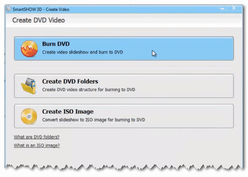Click 'Create video slideshow and burn to DVD' text

[x=83, y=52]
